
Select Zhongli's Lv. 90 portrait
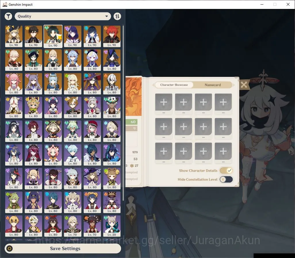[33, 36]
